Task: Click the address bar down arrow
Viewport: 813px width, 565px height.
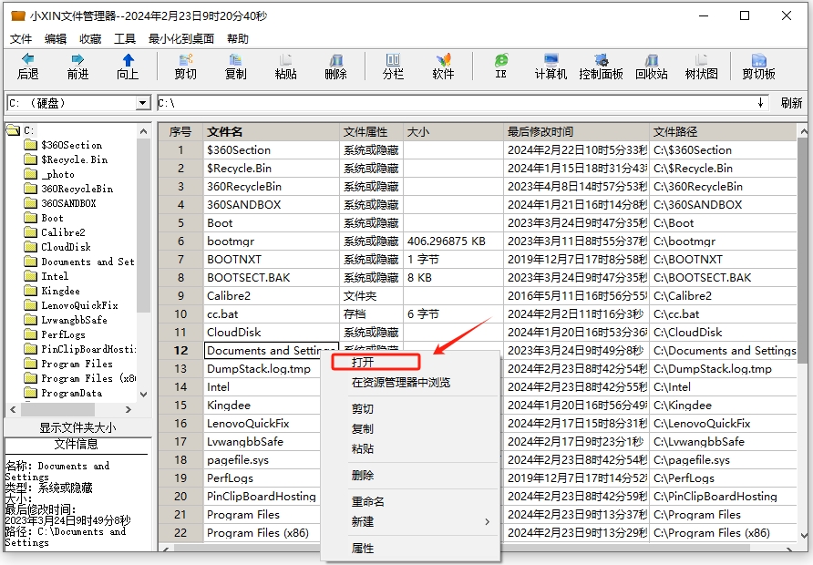Action: [x=760, y=103]
